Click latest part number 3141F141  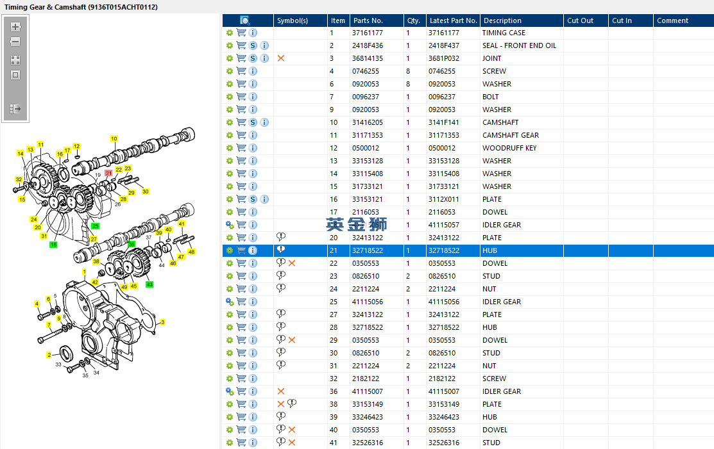443,122
